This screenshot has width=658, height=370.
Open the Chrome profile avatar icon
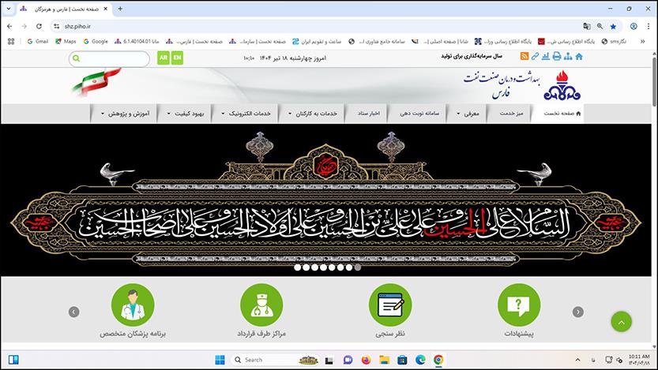(634, 26)
